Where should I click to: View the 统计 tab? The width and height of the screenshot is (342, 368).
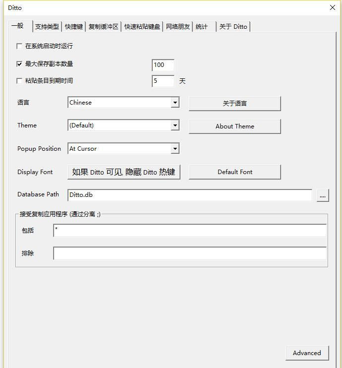pyautogui.click(x=204, y=26)
